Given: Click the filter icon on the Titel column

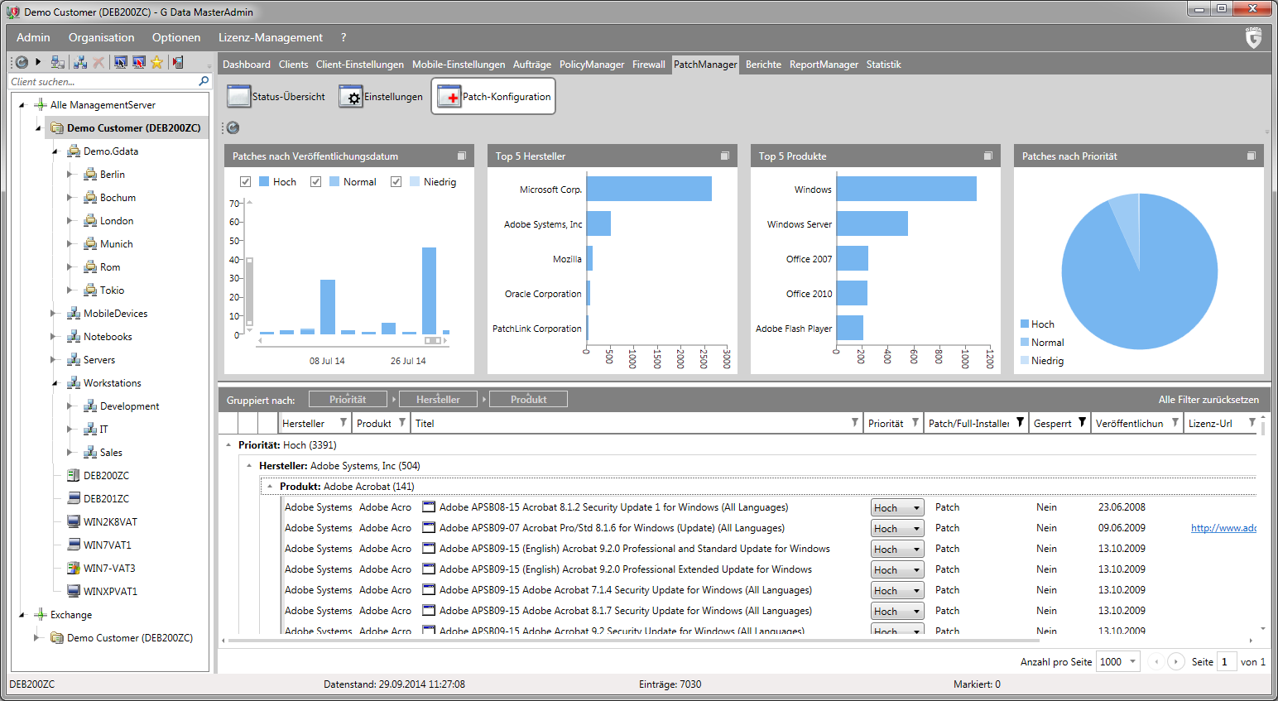Looking at the screenshot, I should point(854,423).
